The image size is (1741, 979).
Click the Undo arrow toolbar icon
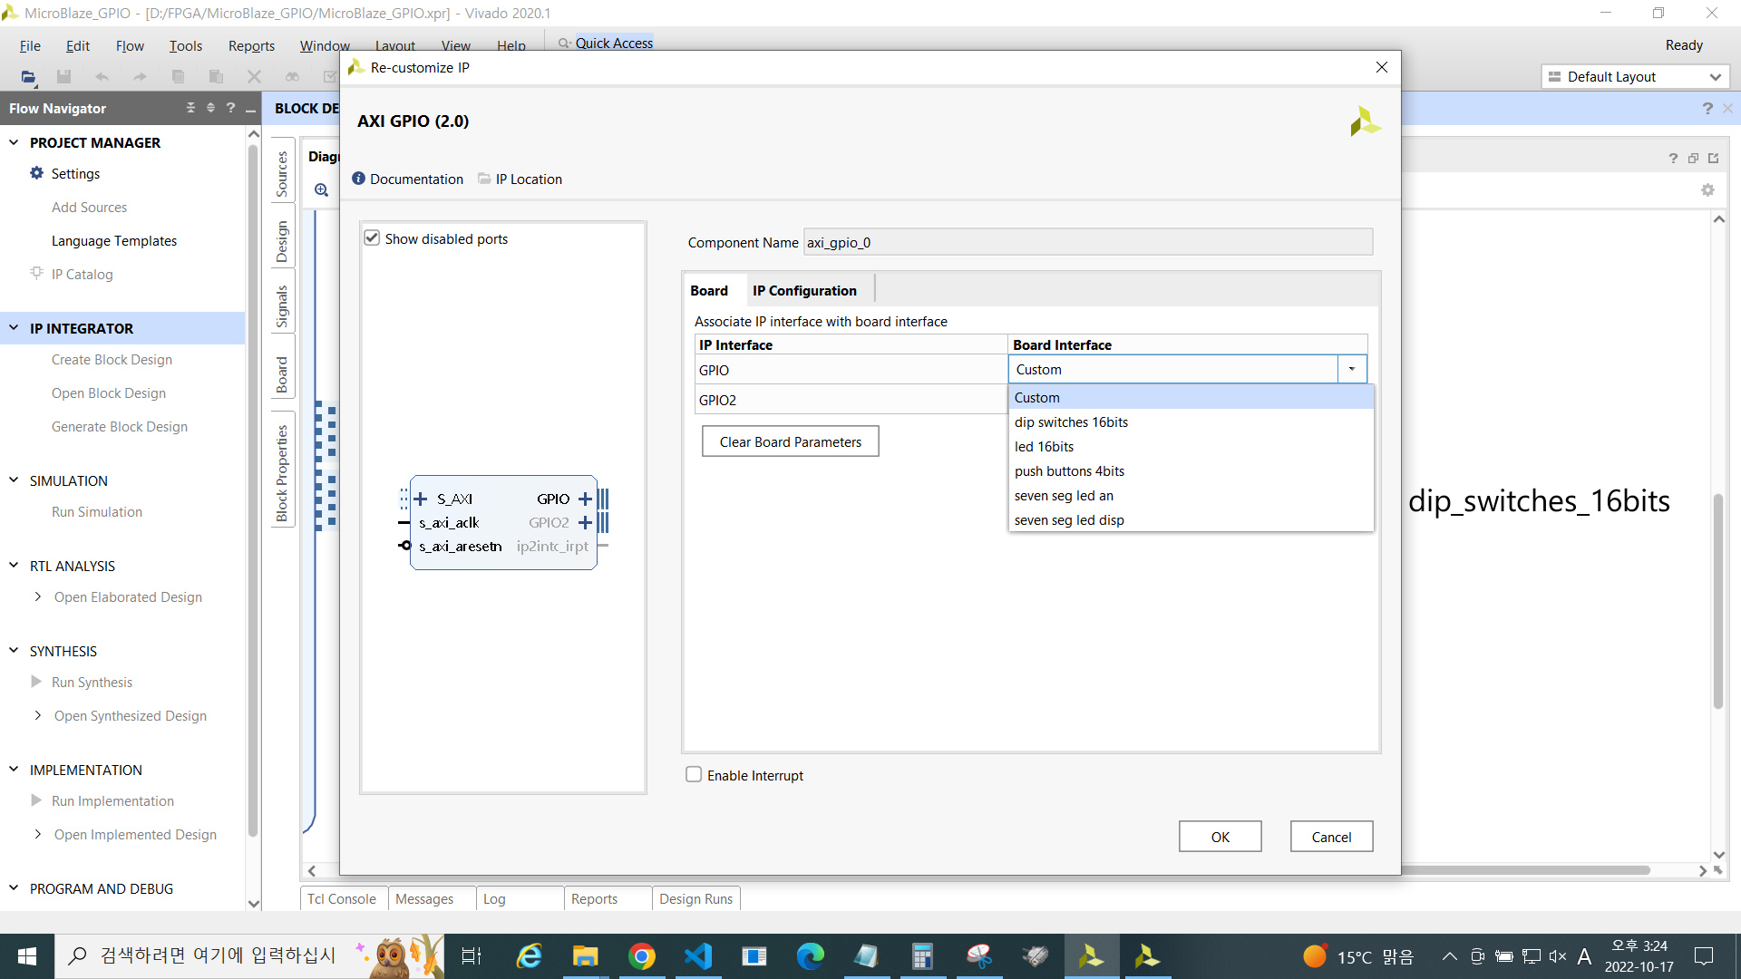(102, 77)
